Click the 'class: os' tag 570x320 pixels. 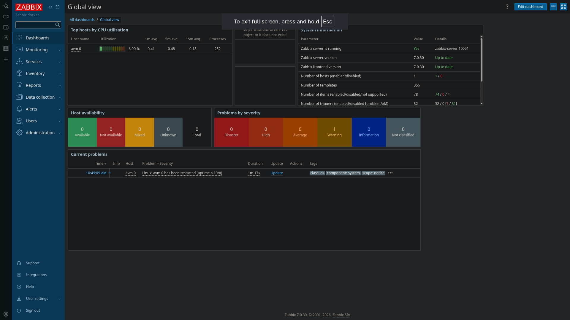(x=317, y=173)
